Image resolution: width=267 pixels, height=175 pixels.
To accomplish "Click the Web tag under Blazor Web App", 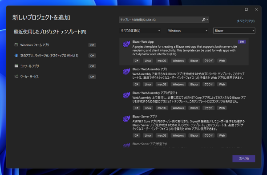I will click(x=222, y=61).
